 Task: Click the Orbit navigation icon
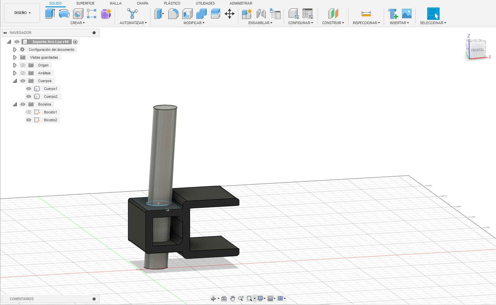tap(213, 298)
